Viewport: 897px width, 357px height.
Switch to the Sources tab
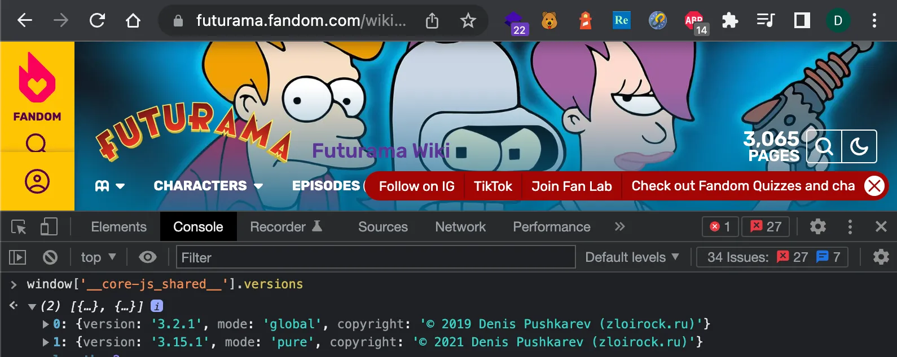[383, 227]
